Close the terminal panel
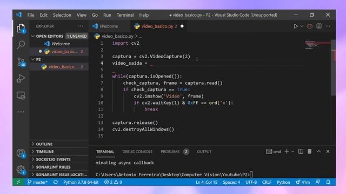 [328, 151]
